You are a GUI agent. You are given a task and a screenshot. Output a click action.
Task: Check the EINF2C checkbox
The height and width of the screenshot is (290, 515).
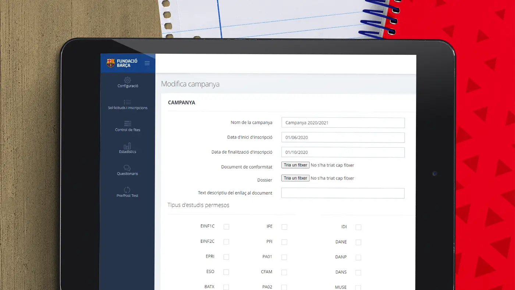click(226, 242)
